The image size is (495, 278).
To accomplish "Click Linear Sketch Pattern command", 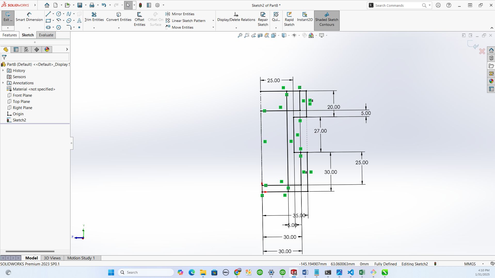I will (x=186, y=21).
